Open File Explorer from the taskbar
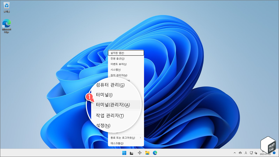The width and height of the screenshot is (279, 157). (147, 153)
